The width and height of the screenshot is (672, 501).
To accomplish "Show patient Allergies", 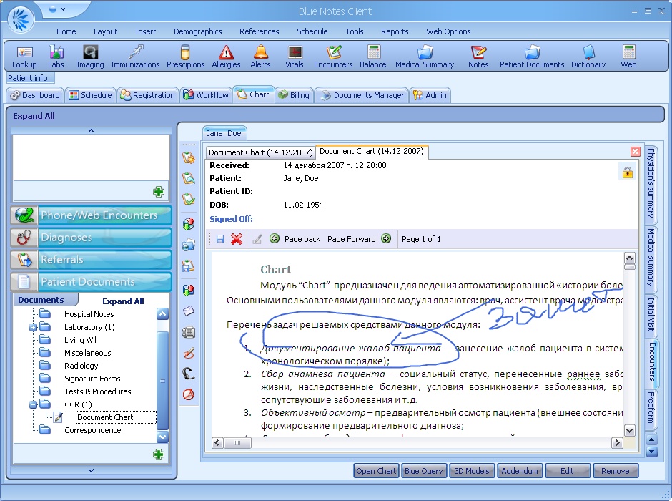I will point(226,57).
